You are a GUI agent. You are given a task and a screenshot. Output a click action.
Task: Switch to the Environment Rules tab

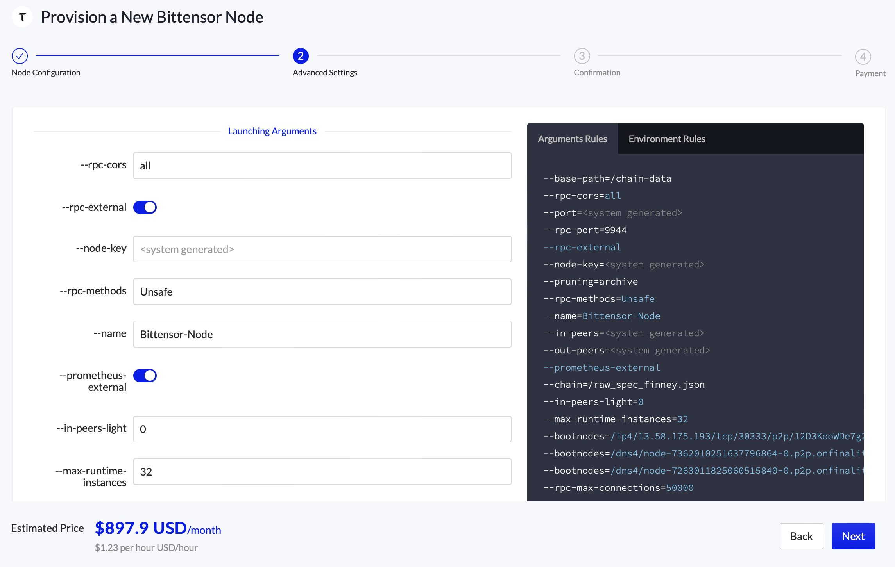[667, 139]
